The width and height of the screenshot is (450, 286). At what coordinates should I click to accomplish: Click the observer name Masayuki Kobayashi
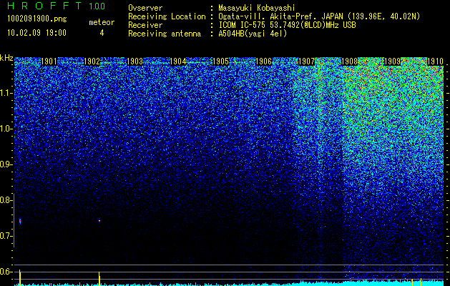pos(257,8)
